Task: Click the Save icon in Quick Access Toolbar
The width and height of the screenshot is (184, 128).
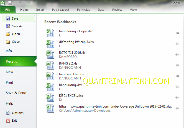Action: click(x=10, y=3)
